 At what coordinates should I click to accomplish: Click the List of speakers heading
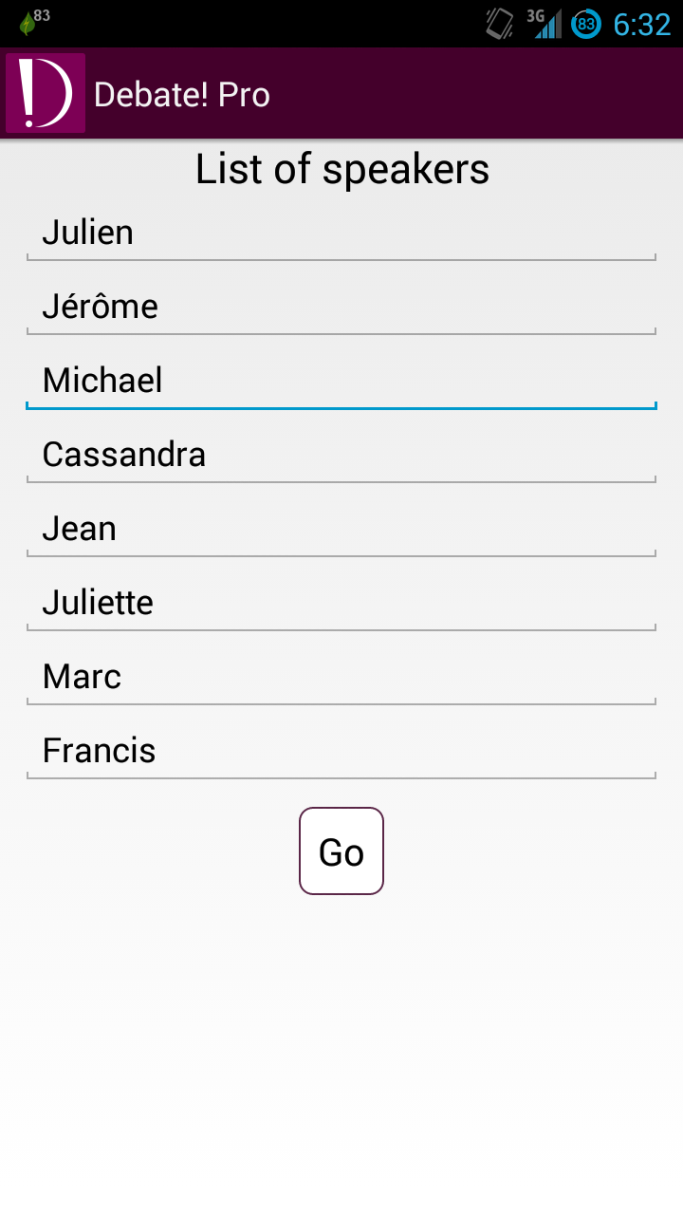coord(342,170)
